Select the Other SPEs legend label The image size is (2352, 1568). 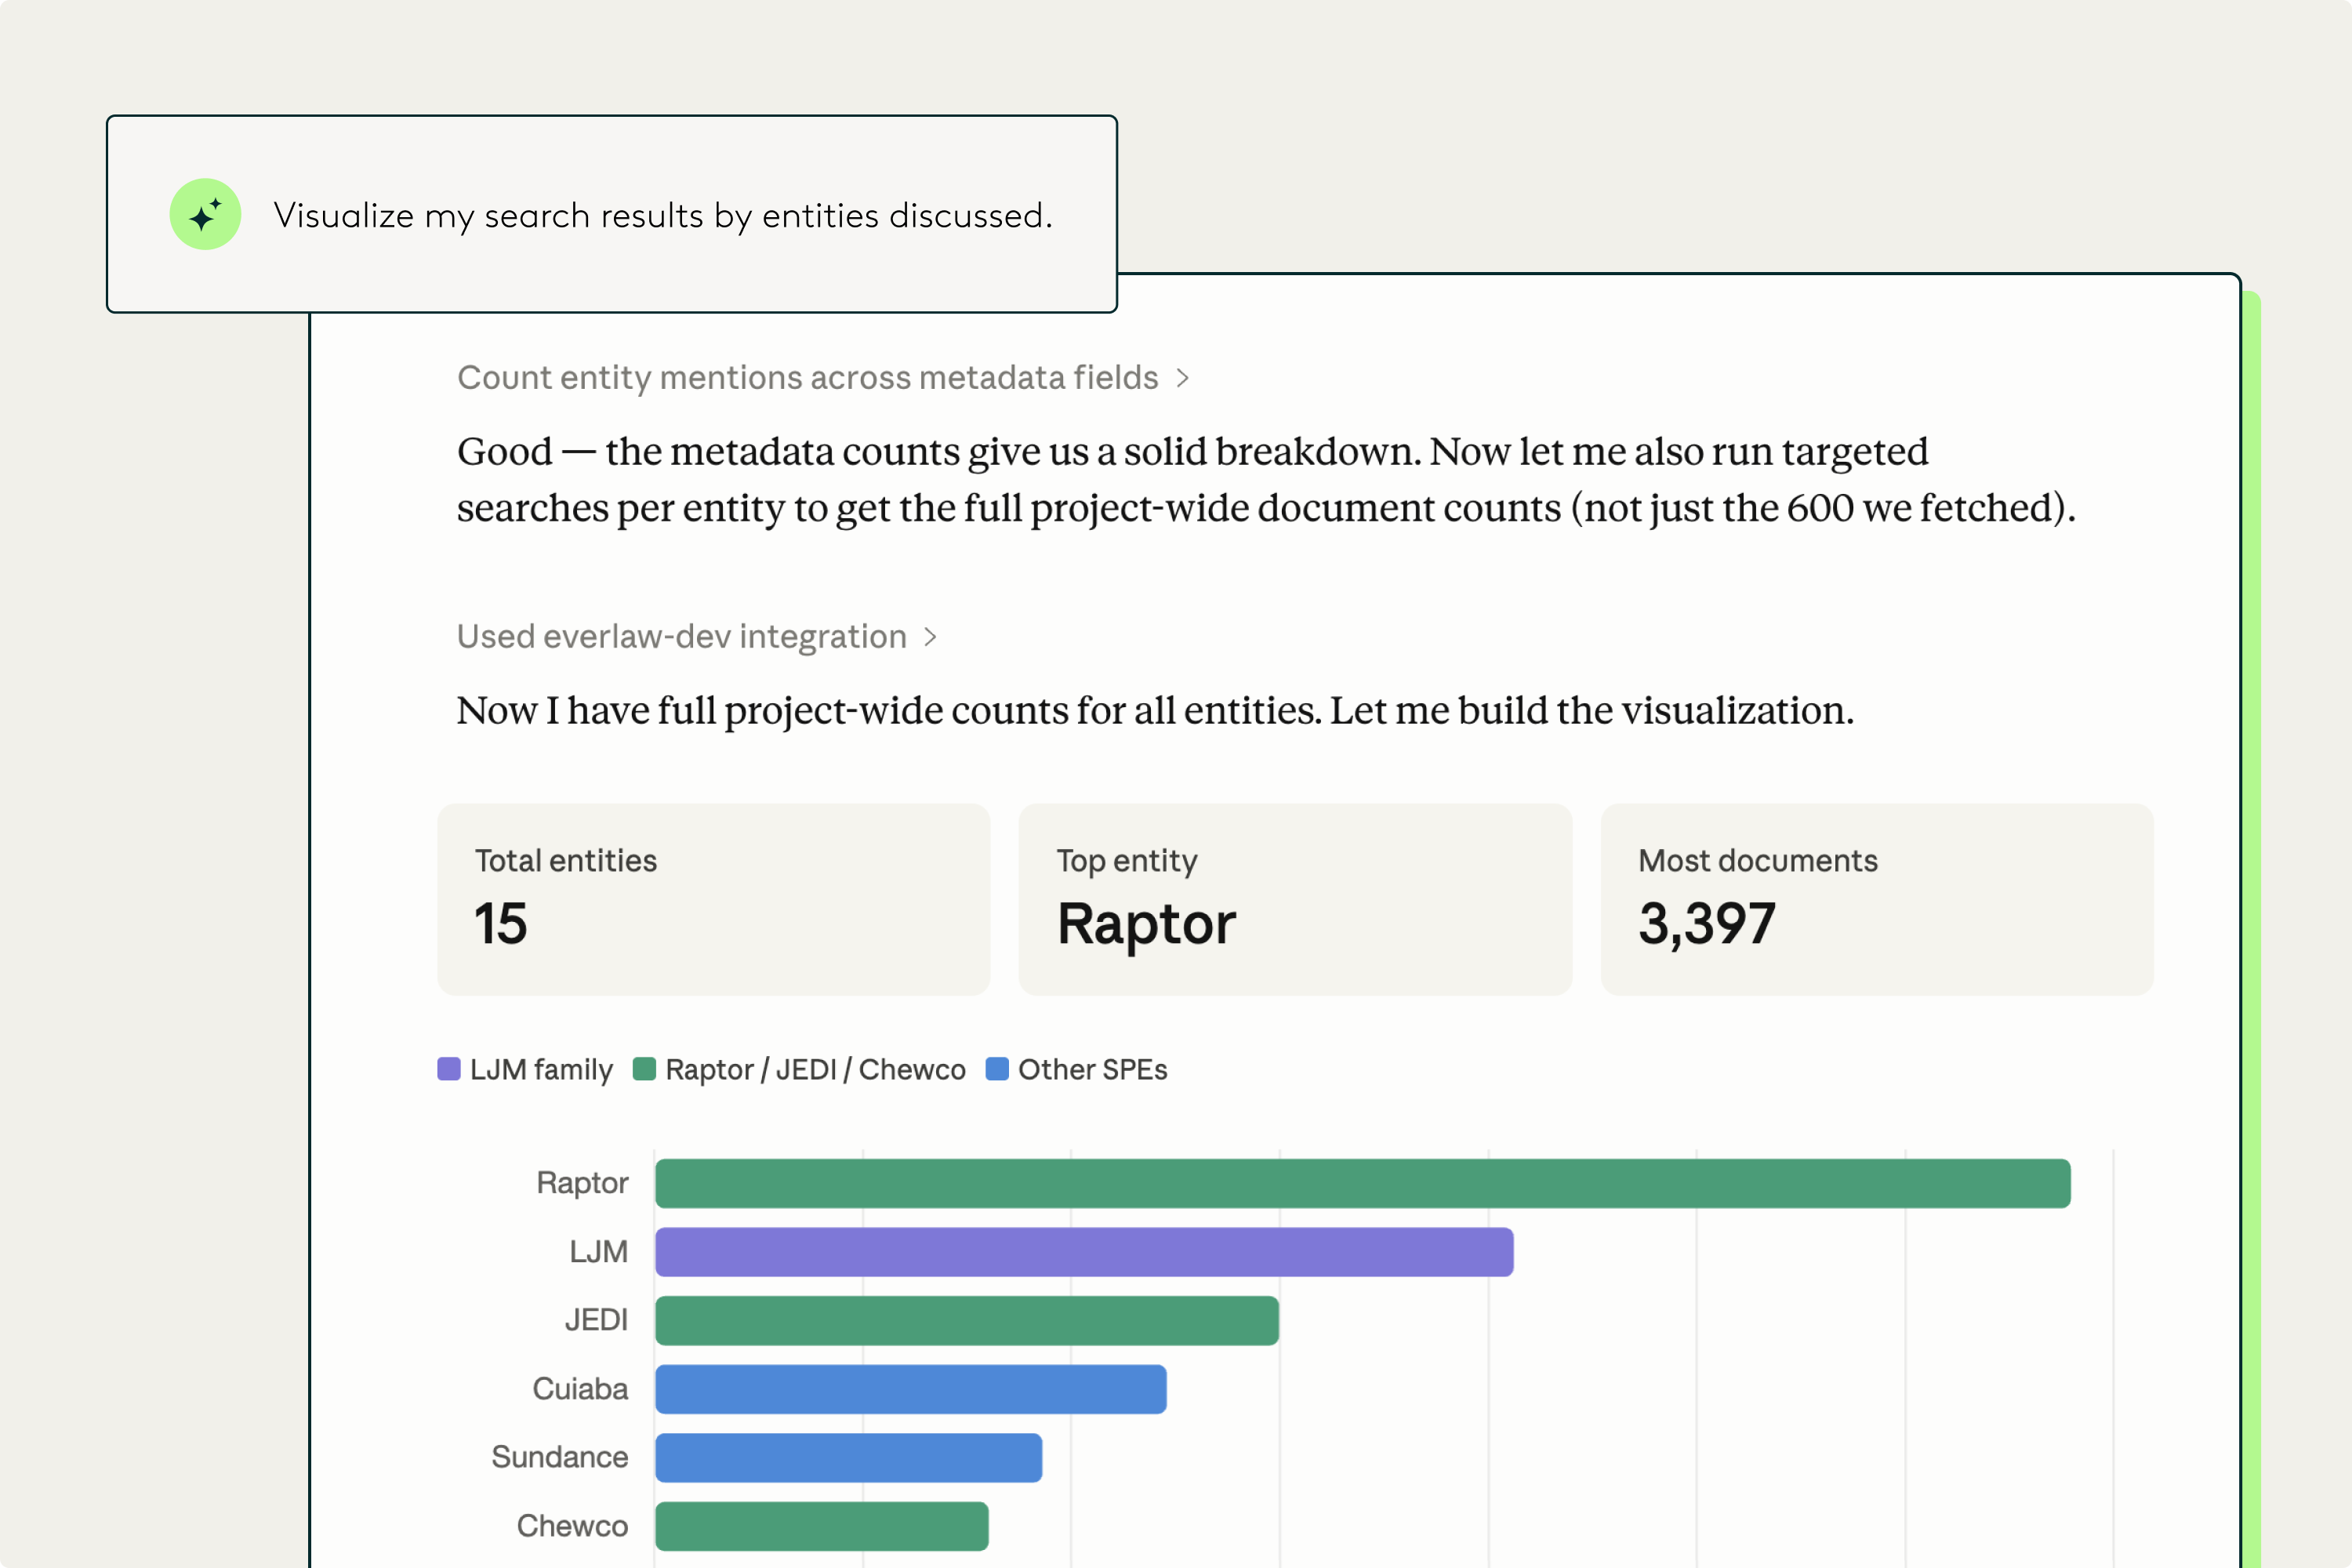[x=1092, y=1070]
